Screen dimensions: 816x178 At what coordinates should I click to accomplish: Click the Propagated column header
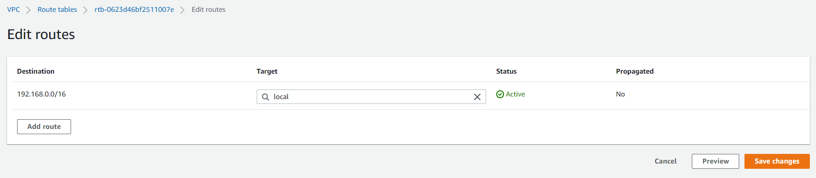(x=635, y=71)
